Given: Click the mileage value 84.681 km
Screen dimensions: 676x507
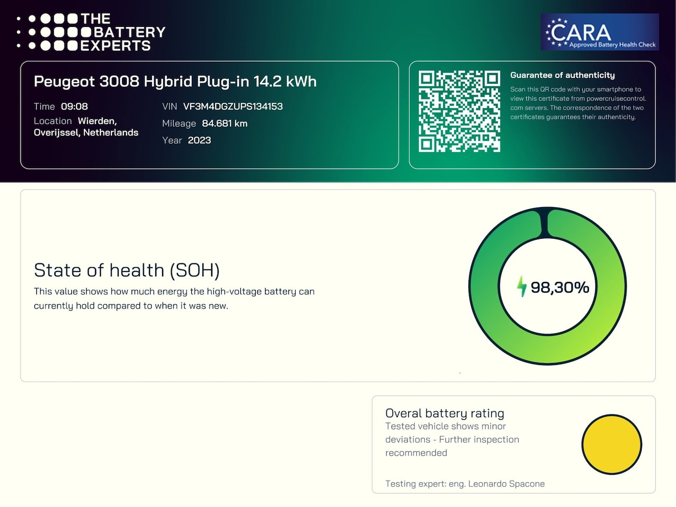Looking at the screenshot, I should [x=224, y=123].
